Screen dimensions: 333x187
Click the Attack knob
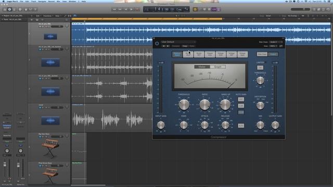click(204, 125)
